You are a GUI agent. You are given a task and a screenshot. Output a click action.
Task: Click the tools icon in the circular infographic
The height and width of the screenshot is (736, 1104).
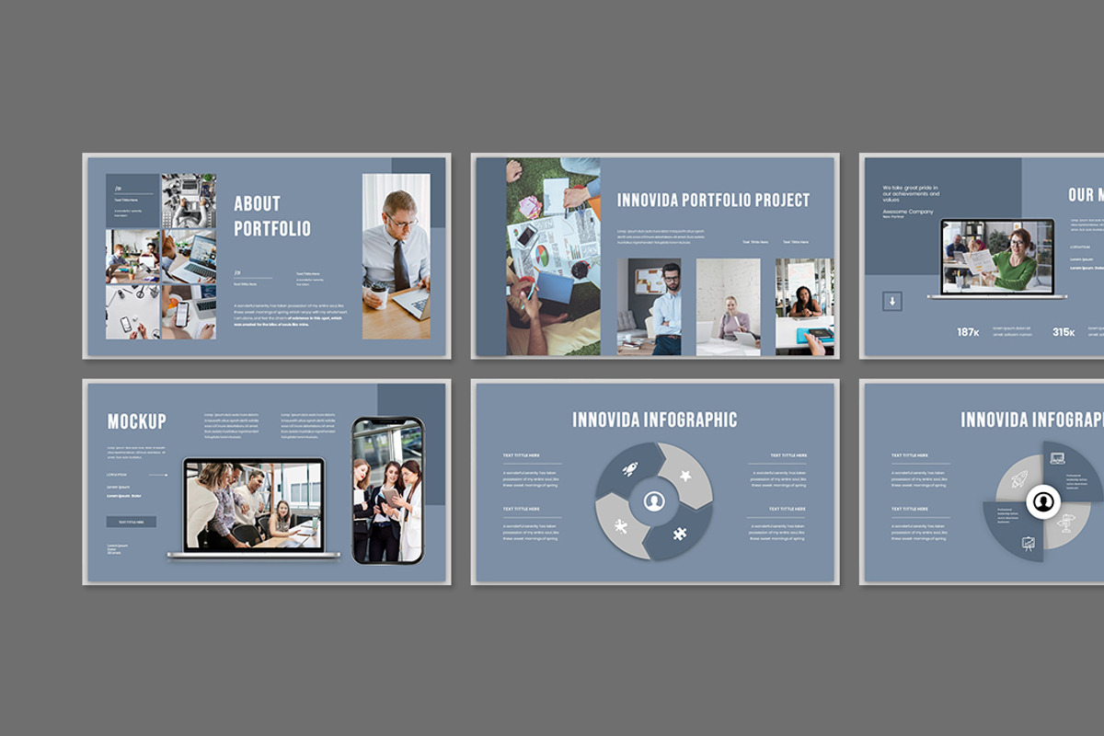click(x=622, y=526)
